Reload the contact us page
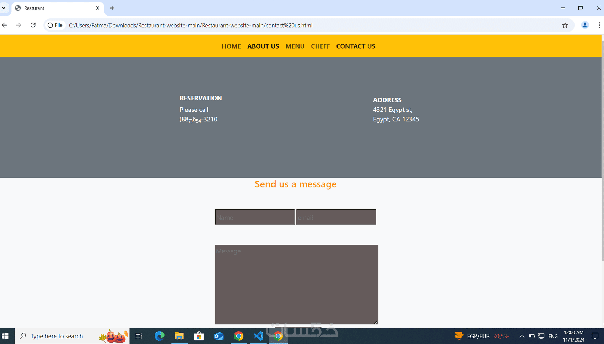The height and width of the screenshot is (344, 604). (33, 25)
